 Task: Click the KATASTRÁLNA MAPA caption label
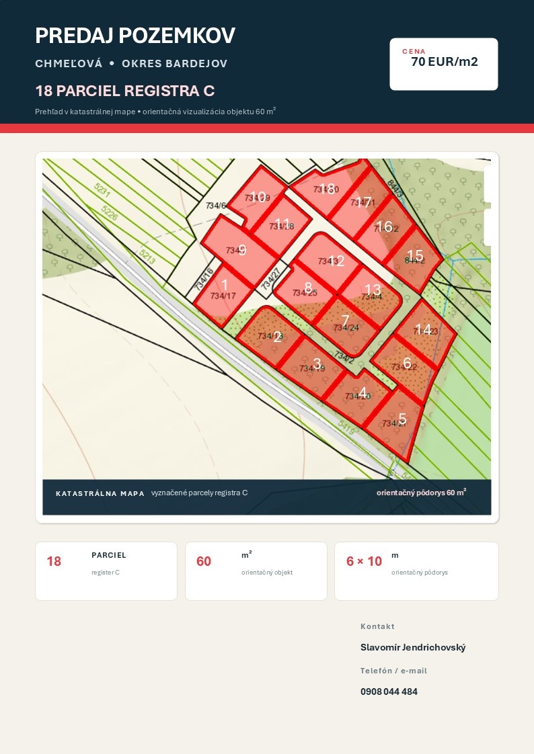pos(100,493)
